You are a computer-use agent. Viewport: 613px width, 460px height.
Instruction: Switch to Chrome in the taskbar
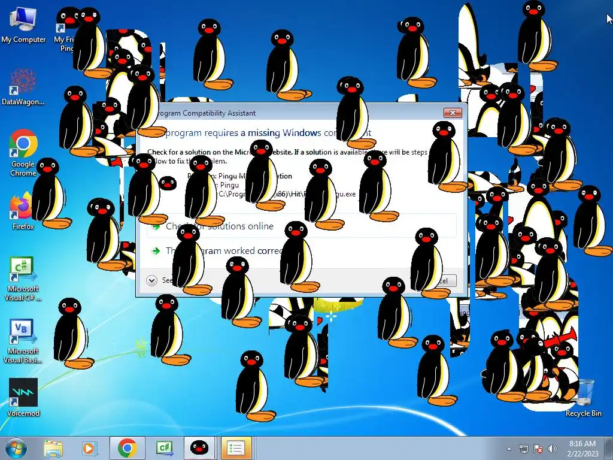tap(128, 448)
